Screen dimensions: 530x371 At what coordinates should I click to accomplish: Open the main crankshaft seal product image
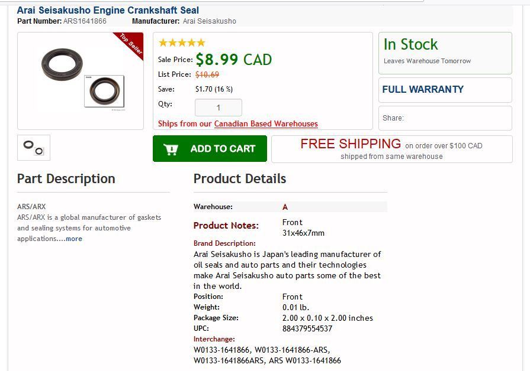click(x=80, y=80)
